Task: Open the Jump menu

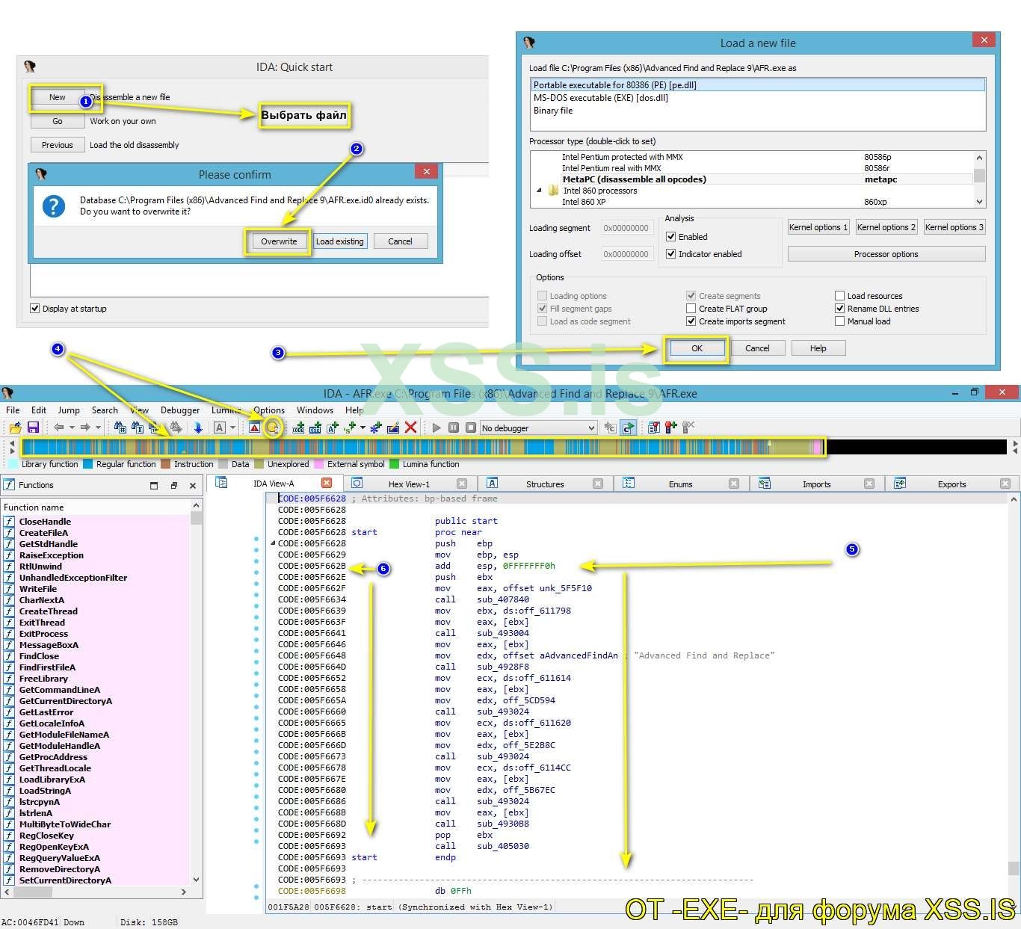Action: [x=69, y=410]
